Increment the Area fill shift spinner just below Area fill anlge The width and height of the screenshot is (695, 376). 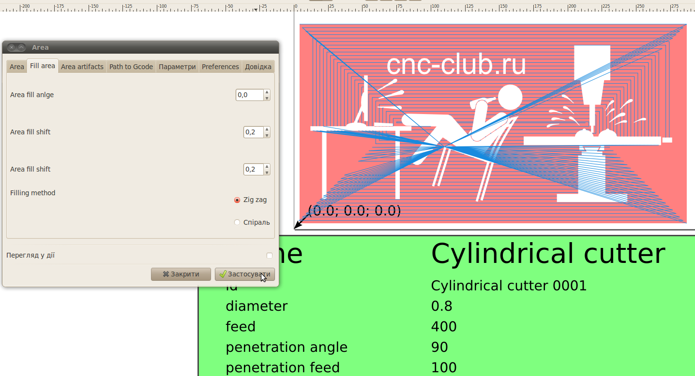pyautogui.click(x=267, y=129)
